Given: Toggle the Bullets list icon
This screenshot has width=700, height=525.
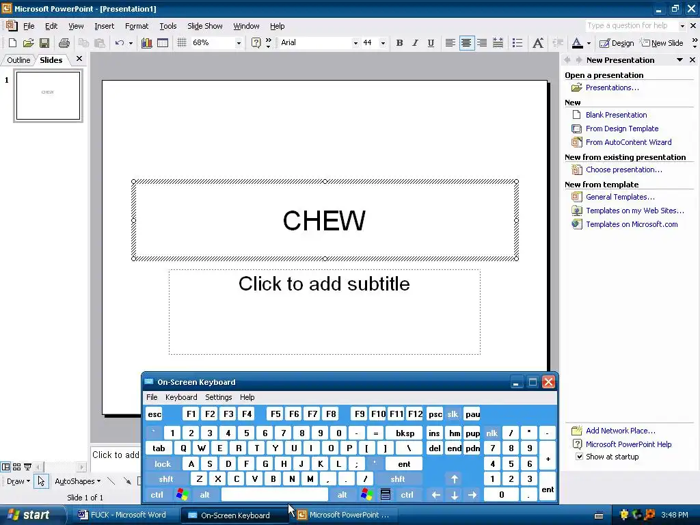Looking at the screenshot, I should click(x=517, y=43).
